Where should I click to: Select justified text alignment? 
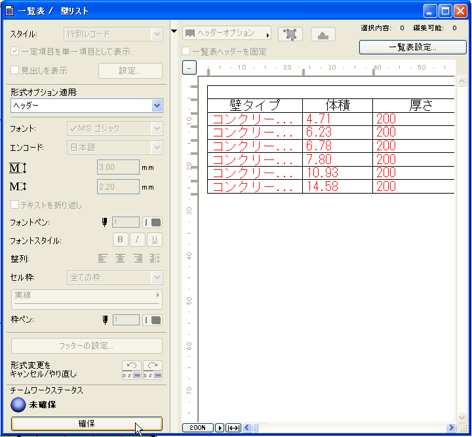point(155,259)
